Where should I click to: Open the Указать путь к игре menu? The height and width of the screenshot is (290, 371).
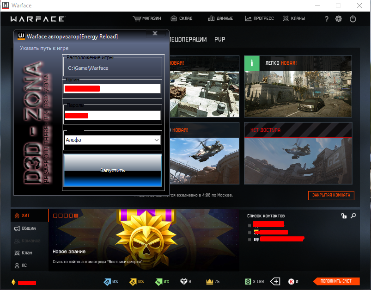coord(44,48)
